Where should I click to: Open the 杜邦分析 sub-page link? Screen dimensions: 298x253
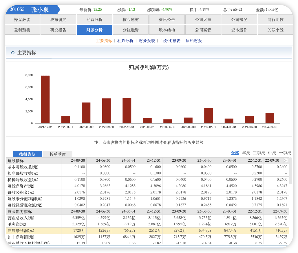pos(125,41)
